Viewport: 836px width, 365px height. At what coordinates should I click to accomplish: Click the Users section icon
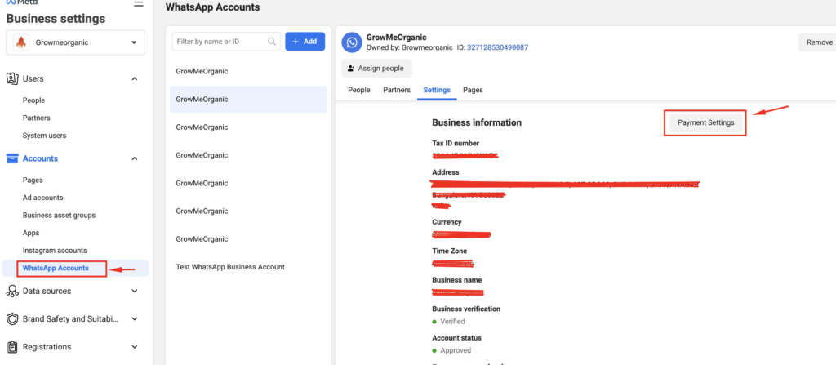[x=11, y=78]
